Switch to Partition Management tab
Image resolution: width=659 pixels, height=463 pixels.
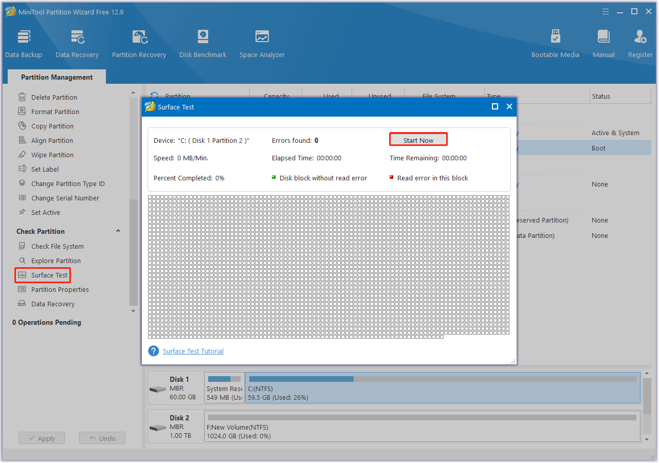click(57, 77)
